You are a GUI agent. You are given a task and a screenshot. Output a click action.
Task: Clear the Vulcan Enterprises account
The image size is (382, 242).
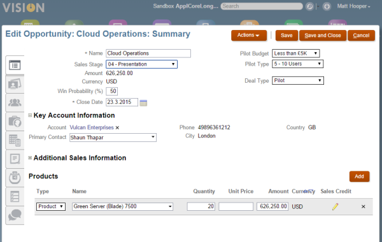[117, 128]
